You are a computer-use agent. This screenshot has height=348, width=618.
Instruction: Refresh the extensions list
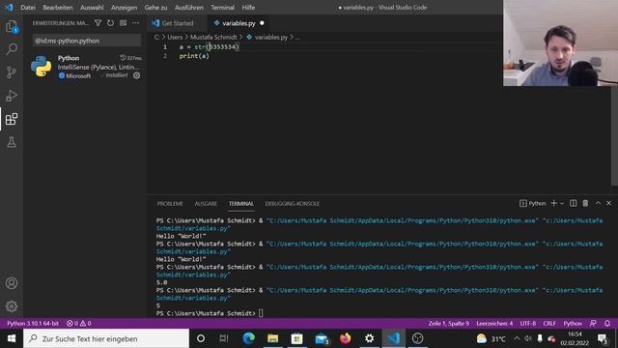[110, 23]
